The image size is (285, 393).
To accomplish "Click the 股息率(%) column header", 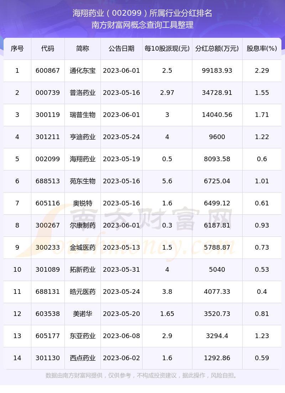I will pyautogui.click(x=262, y=49).
